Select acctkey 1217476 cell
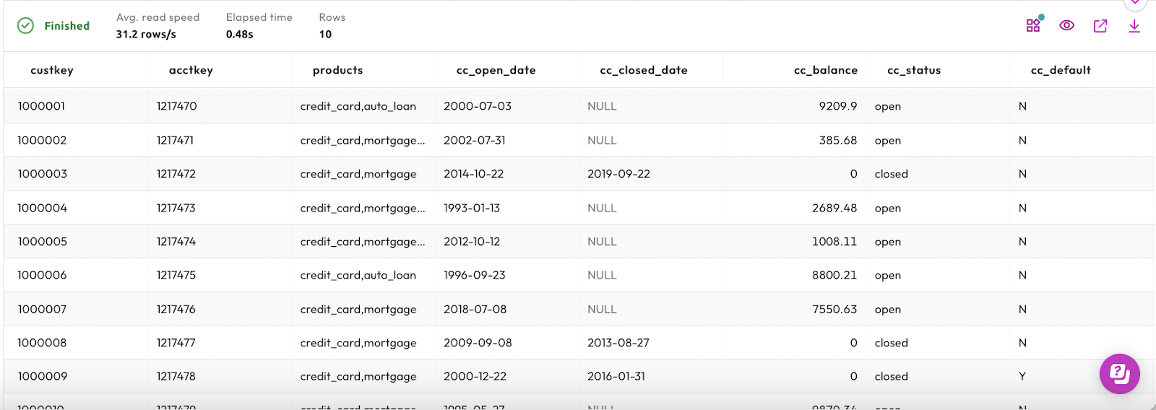This screenshot has width=1156, height=410. (176, 309)
